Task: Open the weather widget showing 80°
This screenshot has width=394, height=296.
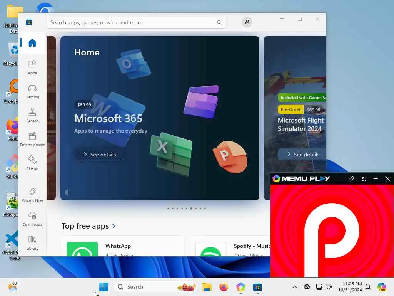Action: click(13, 287)
